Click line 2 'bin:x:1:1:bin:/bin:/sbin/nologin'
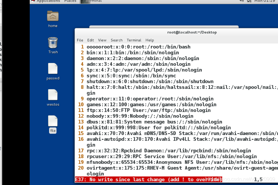The image size is (278, 185). click(133, 52)
